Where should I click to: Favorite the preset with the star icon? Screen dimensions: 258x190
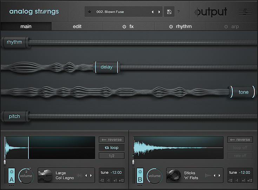(x=90, y=12)
